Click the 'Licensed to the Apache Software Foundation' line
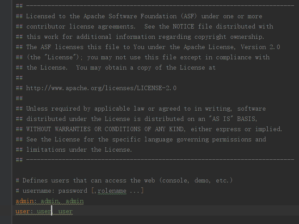Viewport: 299px width, 224px height. (x=139, y=16)
